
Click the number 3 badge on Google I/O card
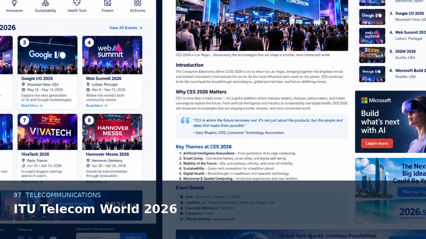click(x=24, y=43)
